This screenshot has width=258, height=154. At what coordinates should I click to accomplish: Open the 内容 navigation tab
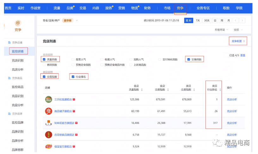[95, 8]
